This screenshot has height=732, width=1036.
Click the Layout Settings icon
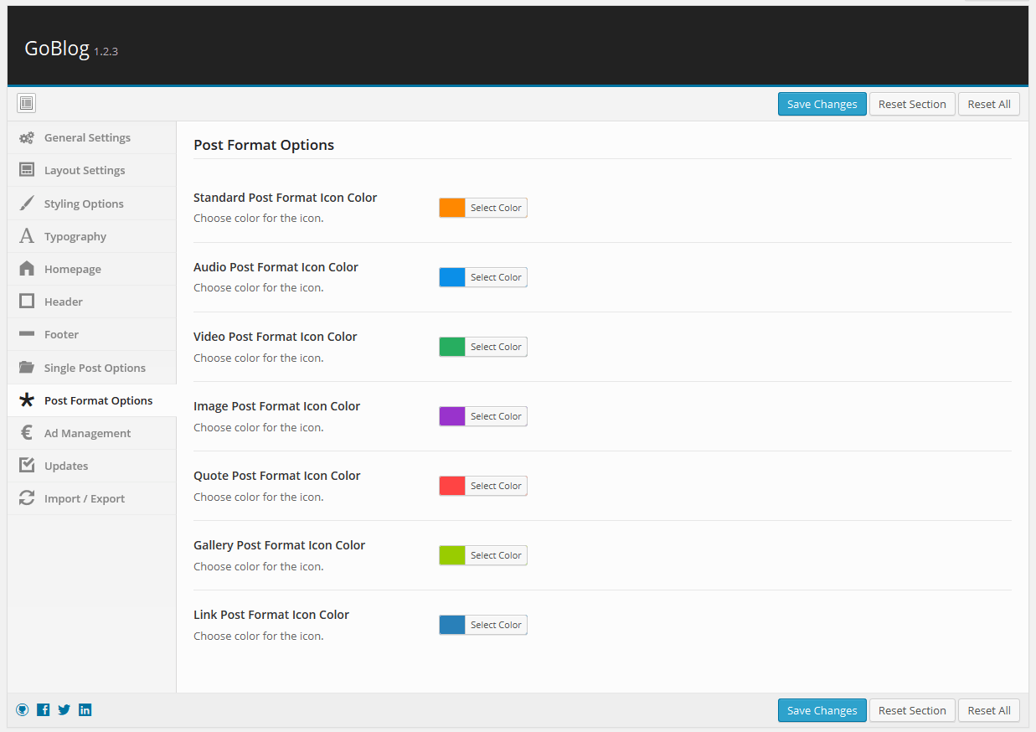click(x=27, y=170)
